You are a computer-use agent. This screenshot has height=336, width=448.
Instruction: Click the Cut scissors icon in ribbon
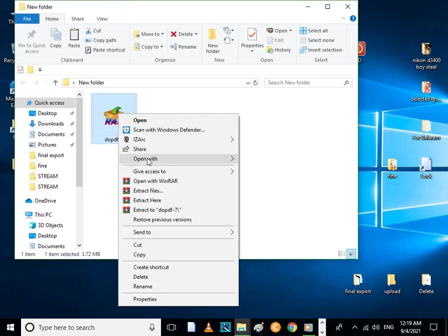[x=89, y=31]
